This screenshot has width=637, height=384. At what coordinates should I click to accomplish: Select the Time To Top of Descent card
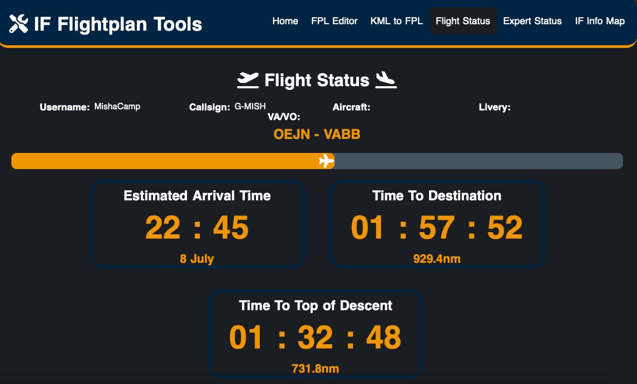pos(315,334)
